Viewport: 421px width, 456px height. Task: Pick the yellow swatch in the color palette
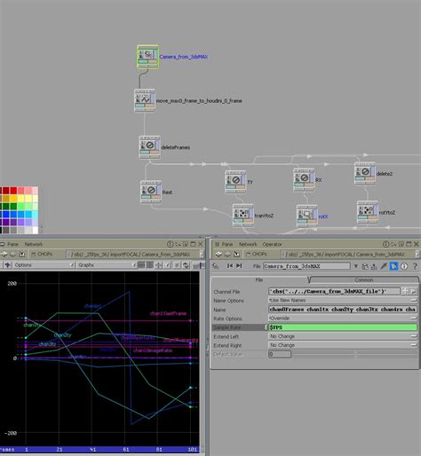click(13, 199)
